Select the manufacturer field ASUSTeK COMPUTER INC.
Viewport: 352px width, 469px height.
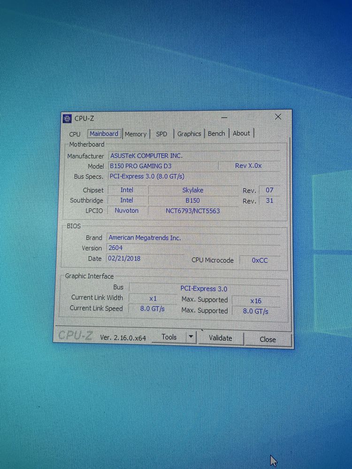click(x=194, y=156)
